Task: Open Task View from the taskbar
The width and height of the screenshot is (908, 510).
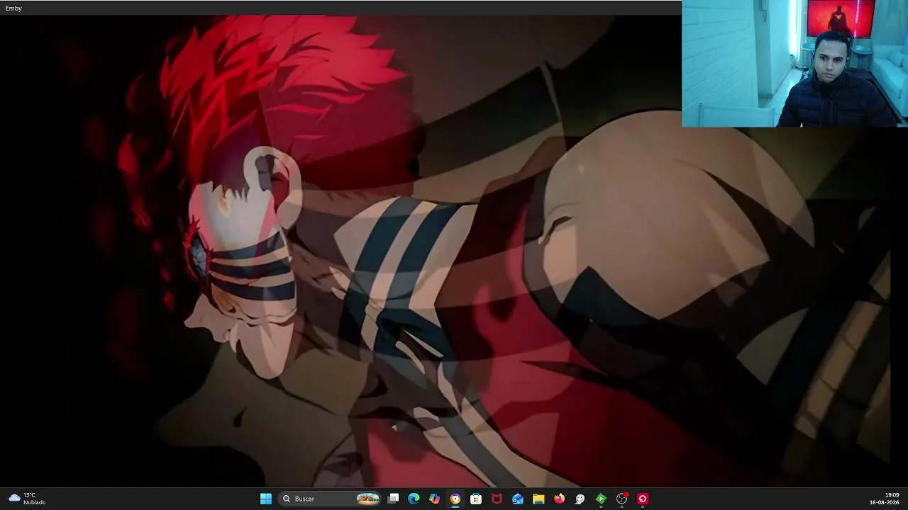Action: coord(394,499)
